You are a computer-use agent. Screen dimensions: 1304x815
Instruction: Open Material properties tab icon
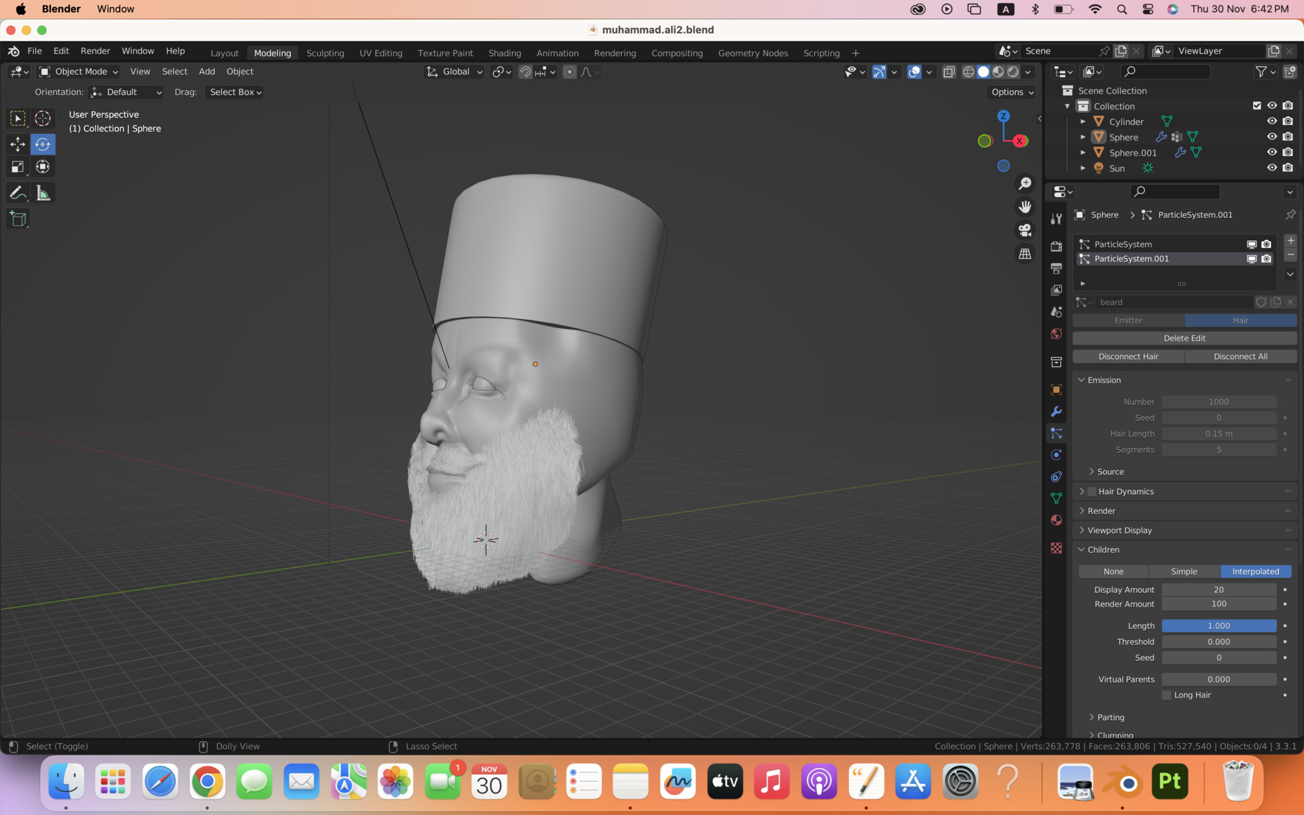[x=1056, y=520]
